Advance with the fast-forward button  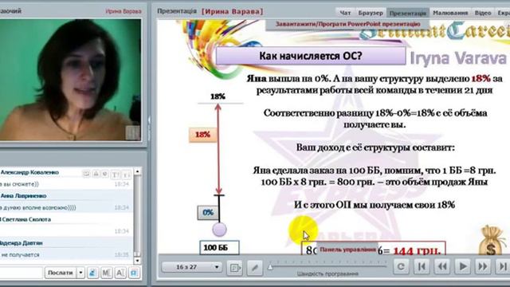(483, 267)
